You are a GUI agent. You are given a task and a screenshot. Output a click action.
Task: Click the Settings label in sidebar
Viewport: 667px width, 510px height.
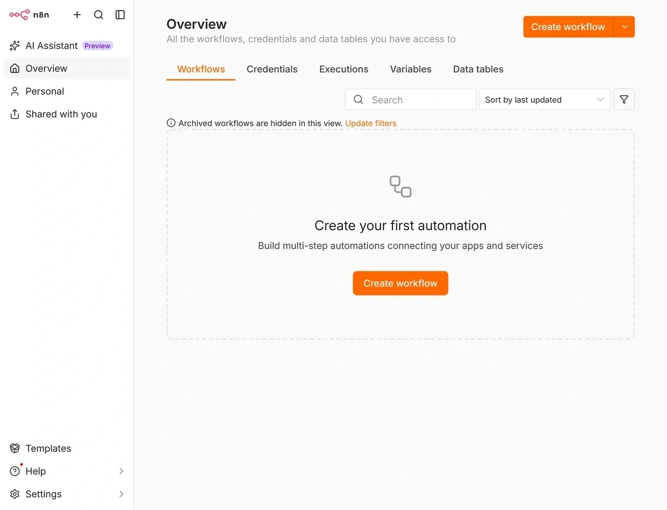pos(43,494)
